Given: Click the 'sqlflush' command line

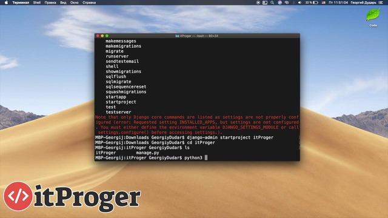Looking at the screenshot, I should tap(116, 77).
